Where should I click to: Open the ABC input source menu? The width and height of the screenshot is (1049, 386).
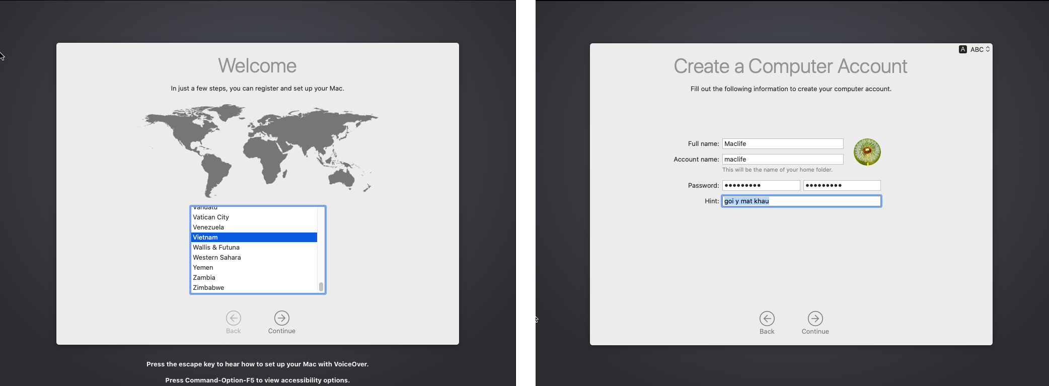[980, 49]
